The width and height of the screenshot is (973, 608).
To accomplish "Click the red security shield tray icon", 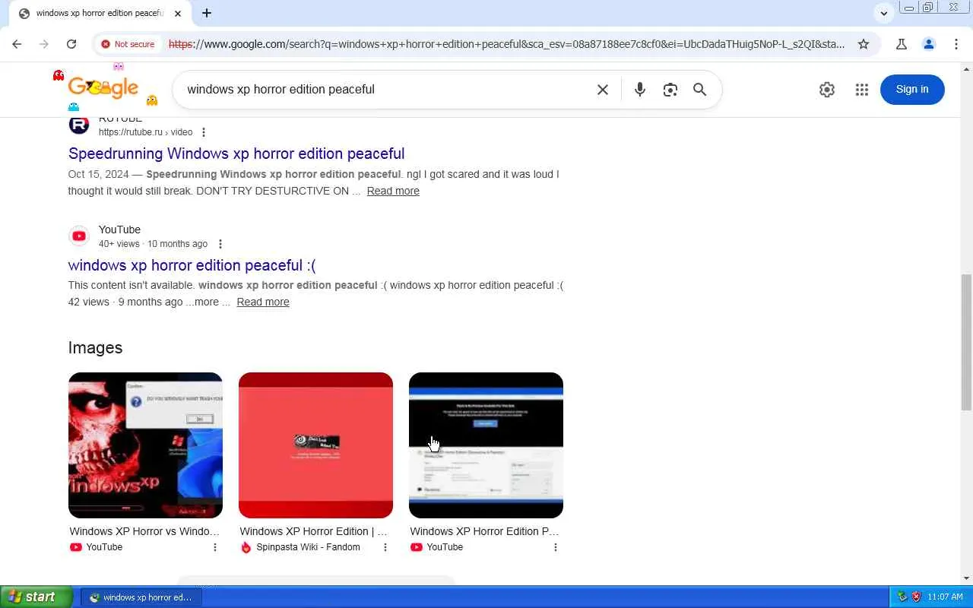I will point(916,597).
